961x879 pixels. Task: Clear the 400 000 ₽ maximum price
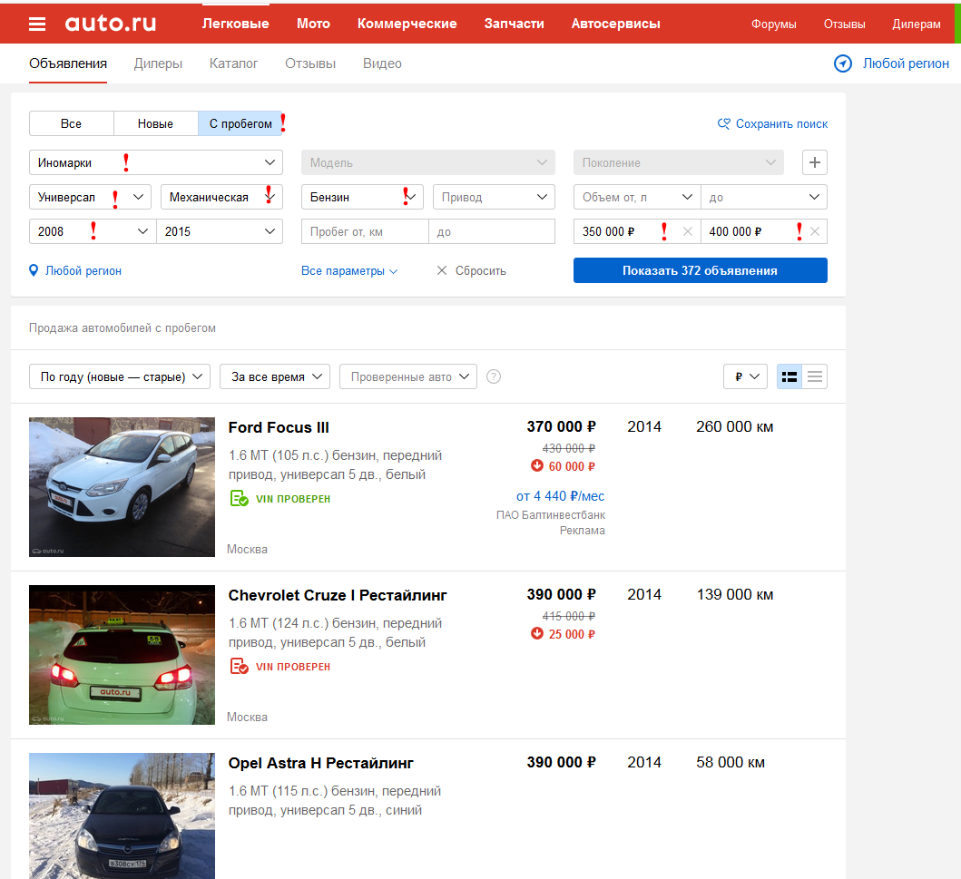pyautogui.click(x=815, y=231)
